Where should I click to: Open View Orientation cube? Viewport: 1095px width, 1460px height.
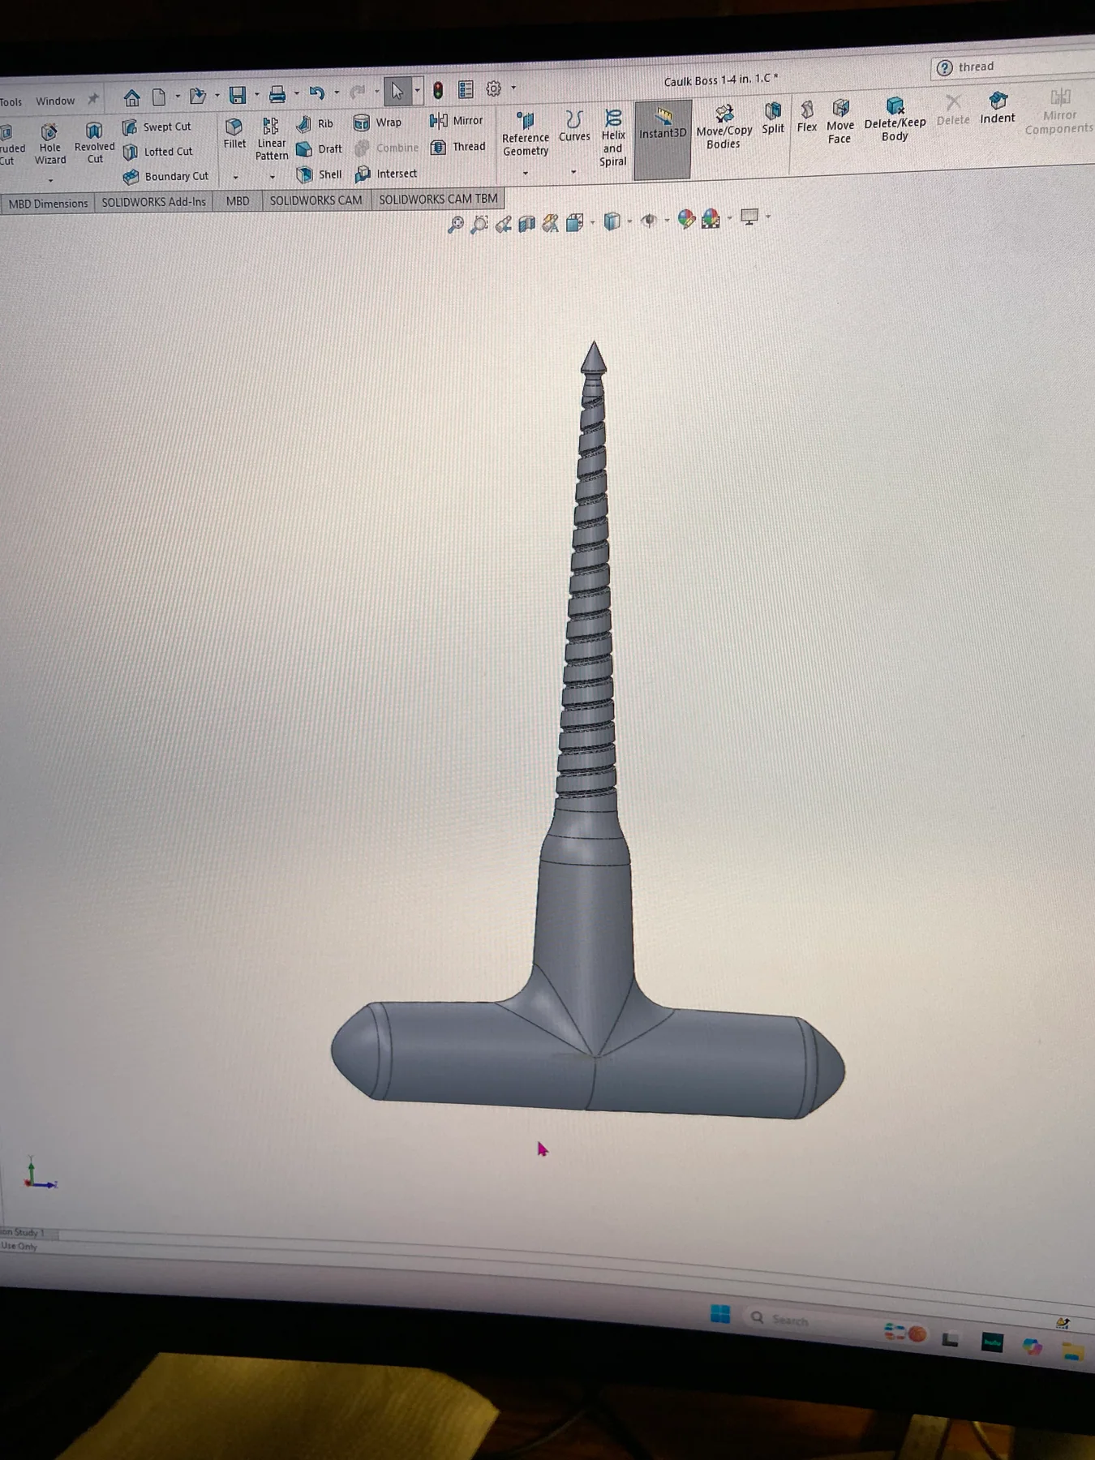[x=575, y=222]
